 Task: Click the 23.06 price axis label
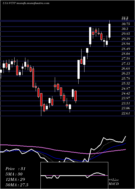pyautogui.click(x=126, y=108)
